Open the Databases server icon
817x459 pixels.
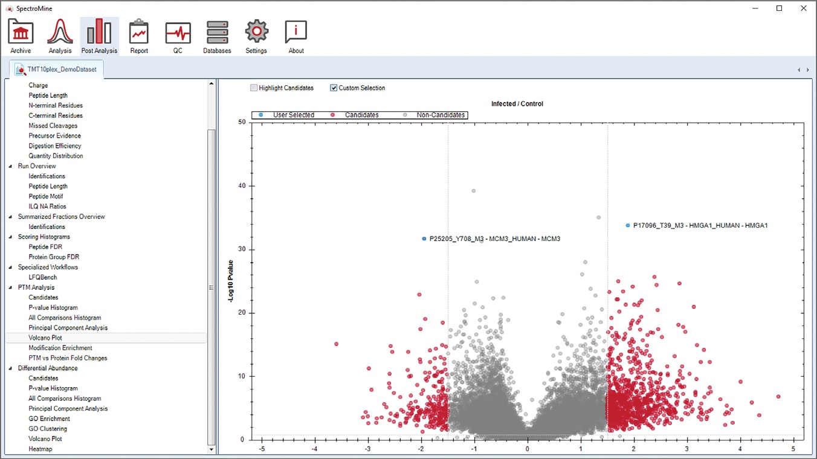[x=217, y=36]
